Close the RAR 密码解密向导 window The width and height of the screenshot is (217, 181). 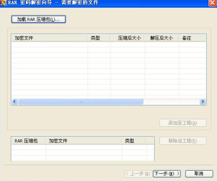pos(212,2)
